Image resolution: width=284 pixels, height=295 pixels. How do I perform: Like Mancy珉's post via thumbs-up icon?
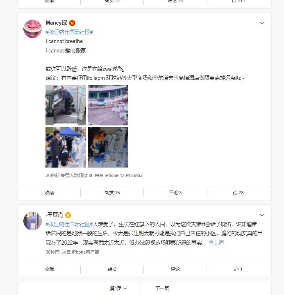(x=238, y=193)
